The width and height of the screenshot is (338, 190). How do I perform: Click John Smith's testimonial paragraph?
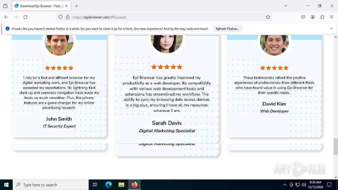pyautogui.click(x=59, y=93)
